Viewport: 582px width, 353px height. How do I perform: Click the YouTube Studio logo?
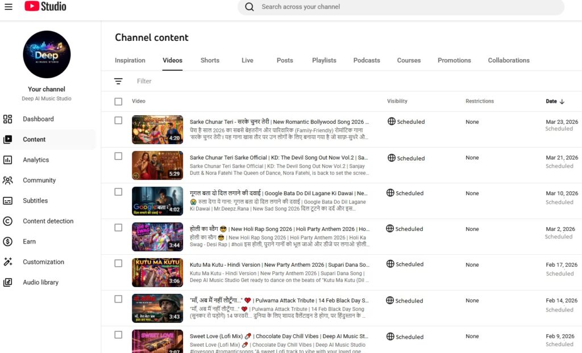tap(45, 7)
